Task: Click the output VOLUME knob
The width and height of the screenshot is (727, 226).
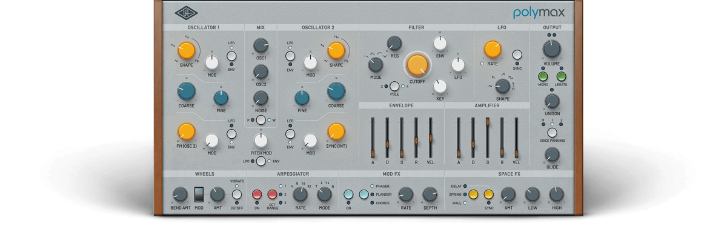Action: (552, 49)
